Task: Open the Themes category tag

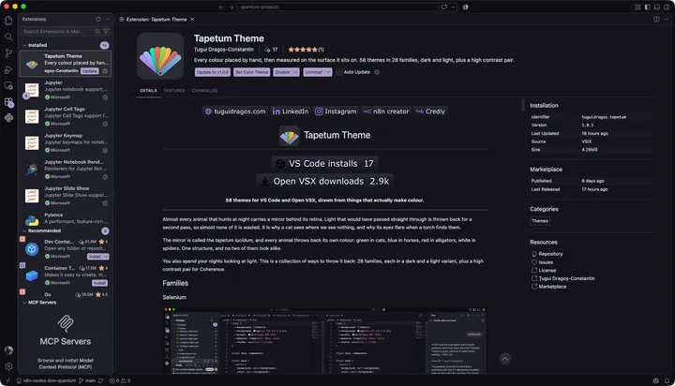Action: click(x=540, y=221)
